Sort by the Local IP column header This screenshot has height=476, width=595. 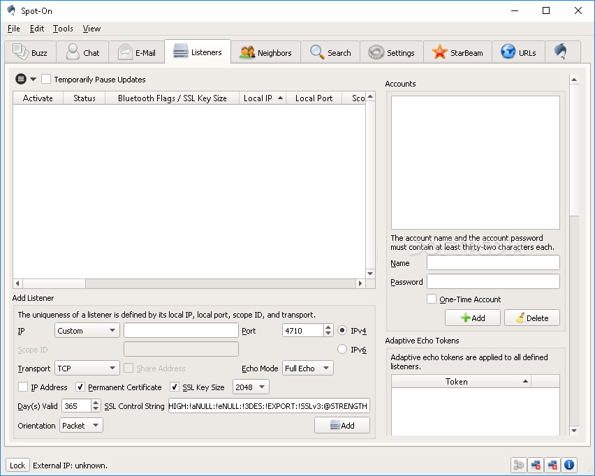coord(262,98)
